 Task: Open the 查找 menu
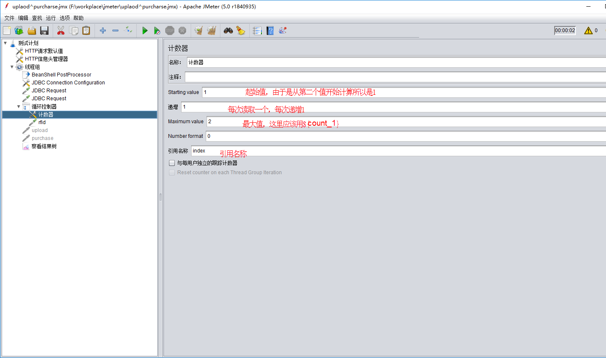[x=37, y=18]
